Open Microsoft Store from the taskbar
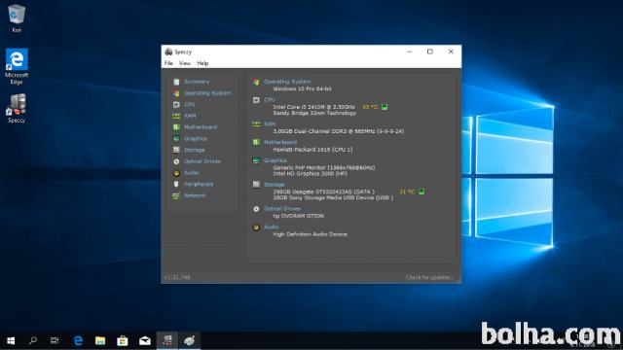The width and height of the screenshot is (623, 350). [x=123, y=341]
